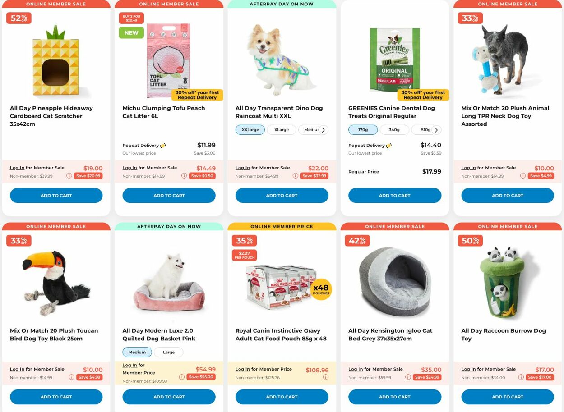Open the AFTERPAY DAY ON NOW banner
564x412 pixels.
click(281, 4)
